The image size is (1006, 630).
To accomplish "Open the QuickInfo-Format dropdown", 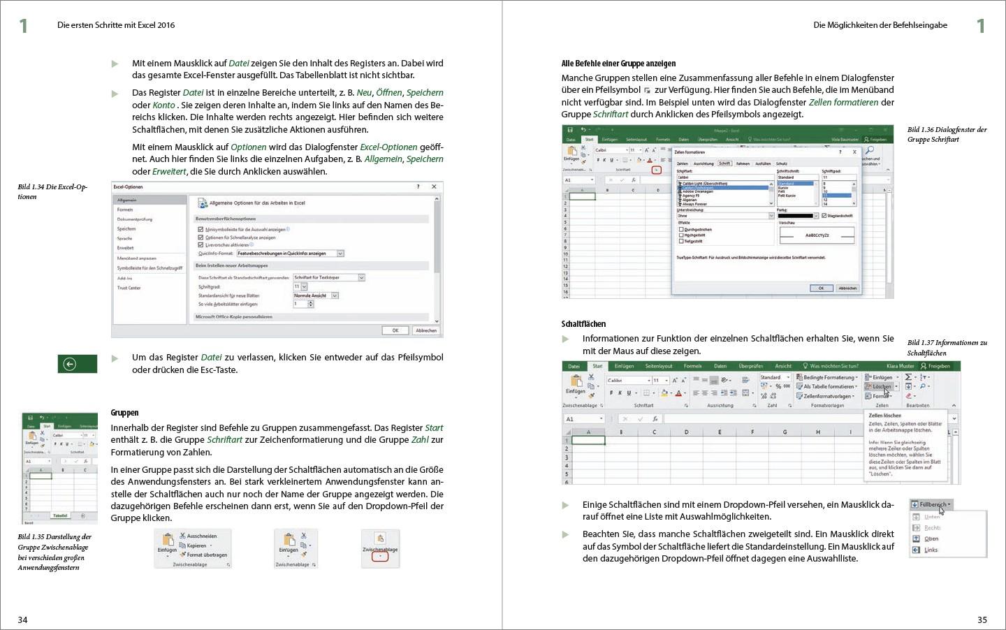I will coord(340,253).
